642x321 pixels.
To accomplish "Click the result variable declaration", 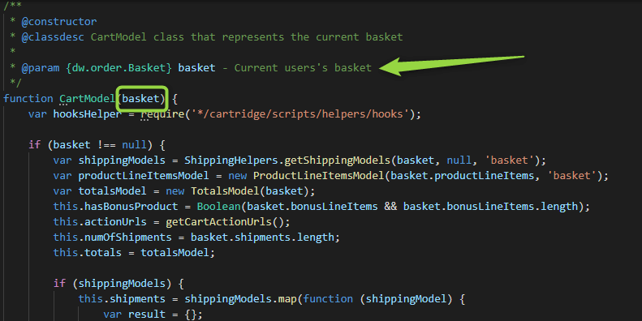I will coord(147,315).
